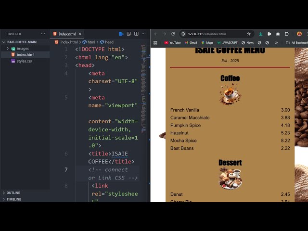Open JAVASCRIPT bookmark
This screenshot has height=231, width=308.
click(227, 43)
